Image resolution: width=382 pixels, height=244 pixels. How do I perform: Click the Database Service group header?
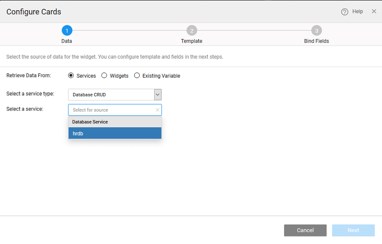pos(90,122)
